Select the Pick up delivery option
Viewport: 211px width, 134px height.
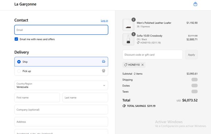pyautogui.click(x=61, y=71)
